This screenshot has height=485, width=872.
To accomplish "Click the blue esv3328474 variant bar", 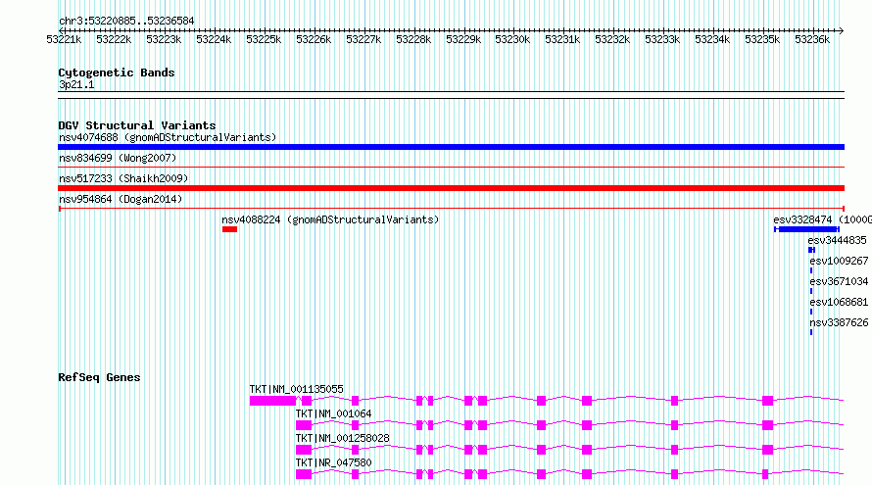I will coord(808,229).
